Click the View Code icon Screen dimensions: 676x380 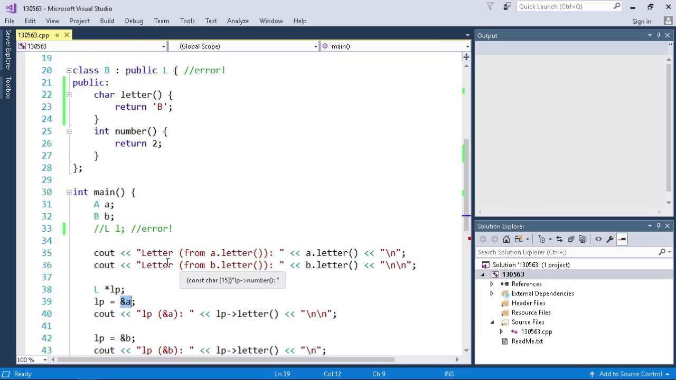tap(598, 239)
